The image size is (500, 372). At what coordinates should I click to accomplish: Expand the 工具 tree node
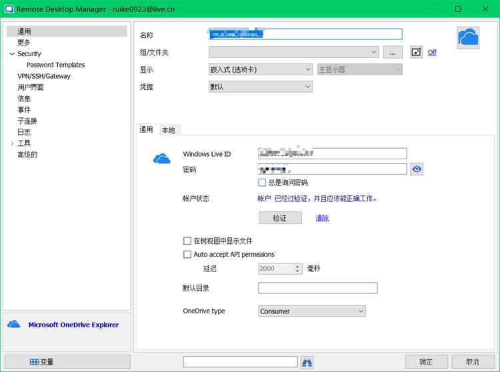(x=12, y=143)
